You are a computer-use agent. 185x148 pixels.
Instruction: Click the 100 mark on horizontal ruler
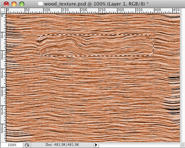[47, 10]
